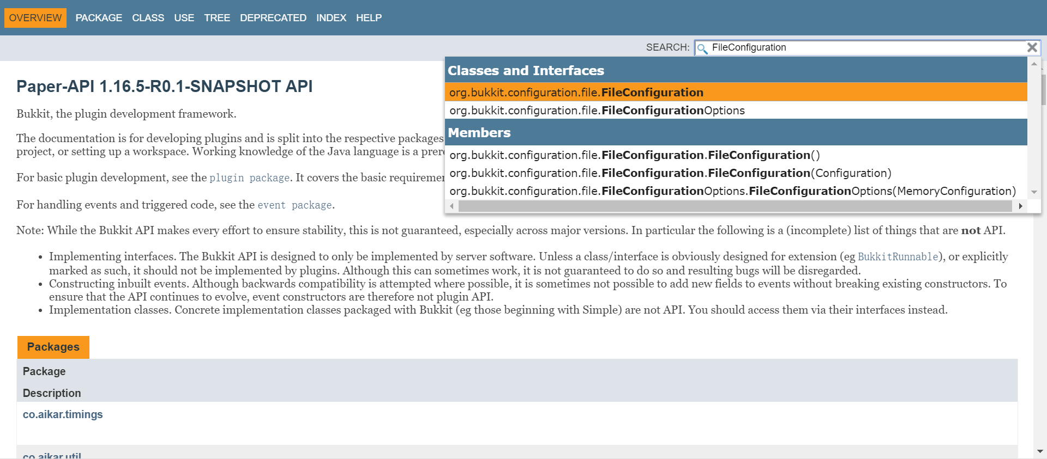Click the page scrollbar down arrow
The width and height of the screenshot is (1047, 459).
[x=1040, y=451]
